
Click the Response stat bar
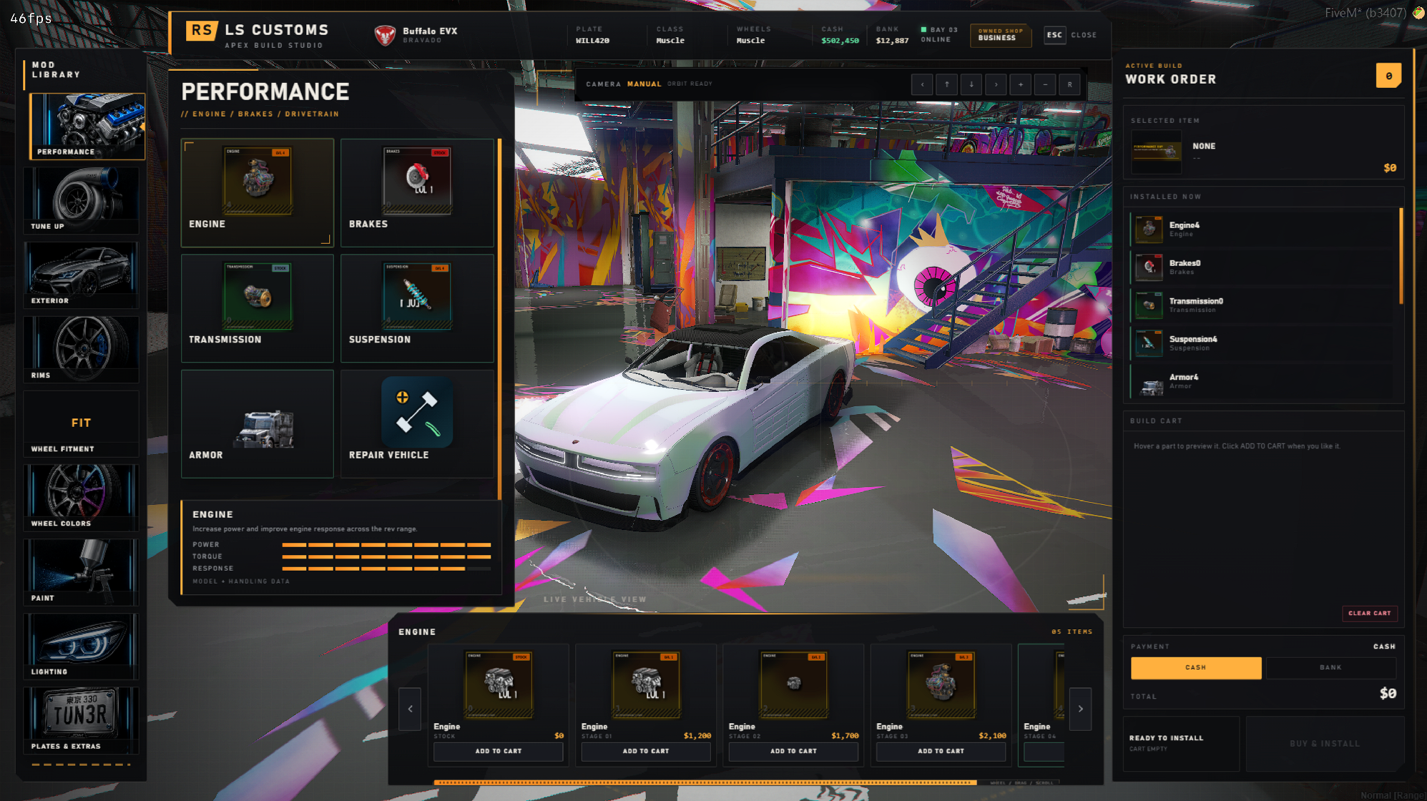pyautogui.click(x=386, y=569)
